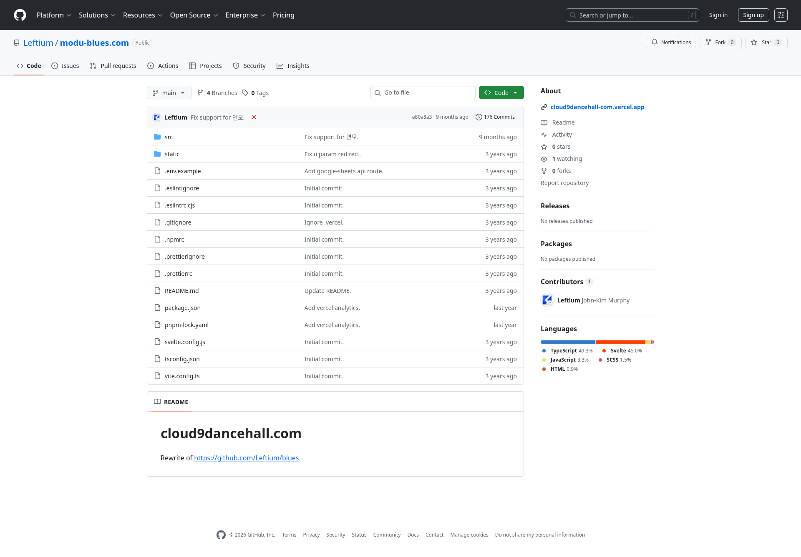This screenshot has width=801, height=557.
Task: Click the eye icon beside 1 watching
Action: point(544,159)
